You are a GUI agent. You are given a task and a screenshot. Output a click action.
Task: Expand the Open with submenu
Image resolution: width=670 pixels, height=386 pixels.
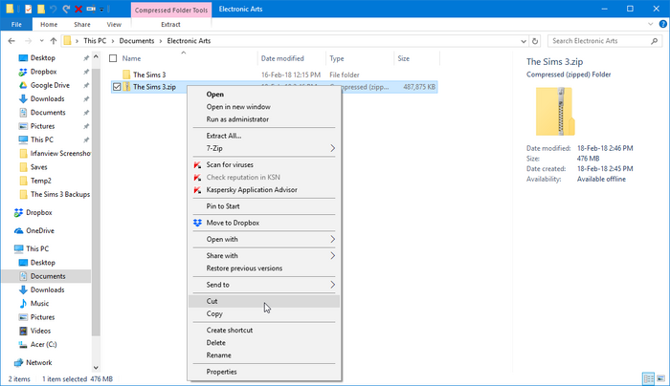pos(264,239)
